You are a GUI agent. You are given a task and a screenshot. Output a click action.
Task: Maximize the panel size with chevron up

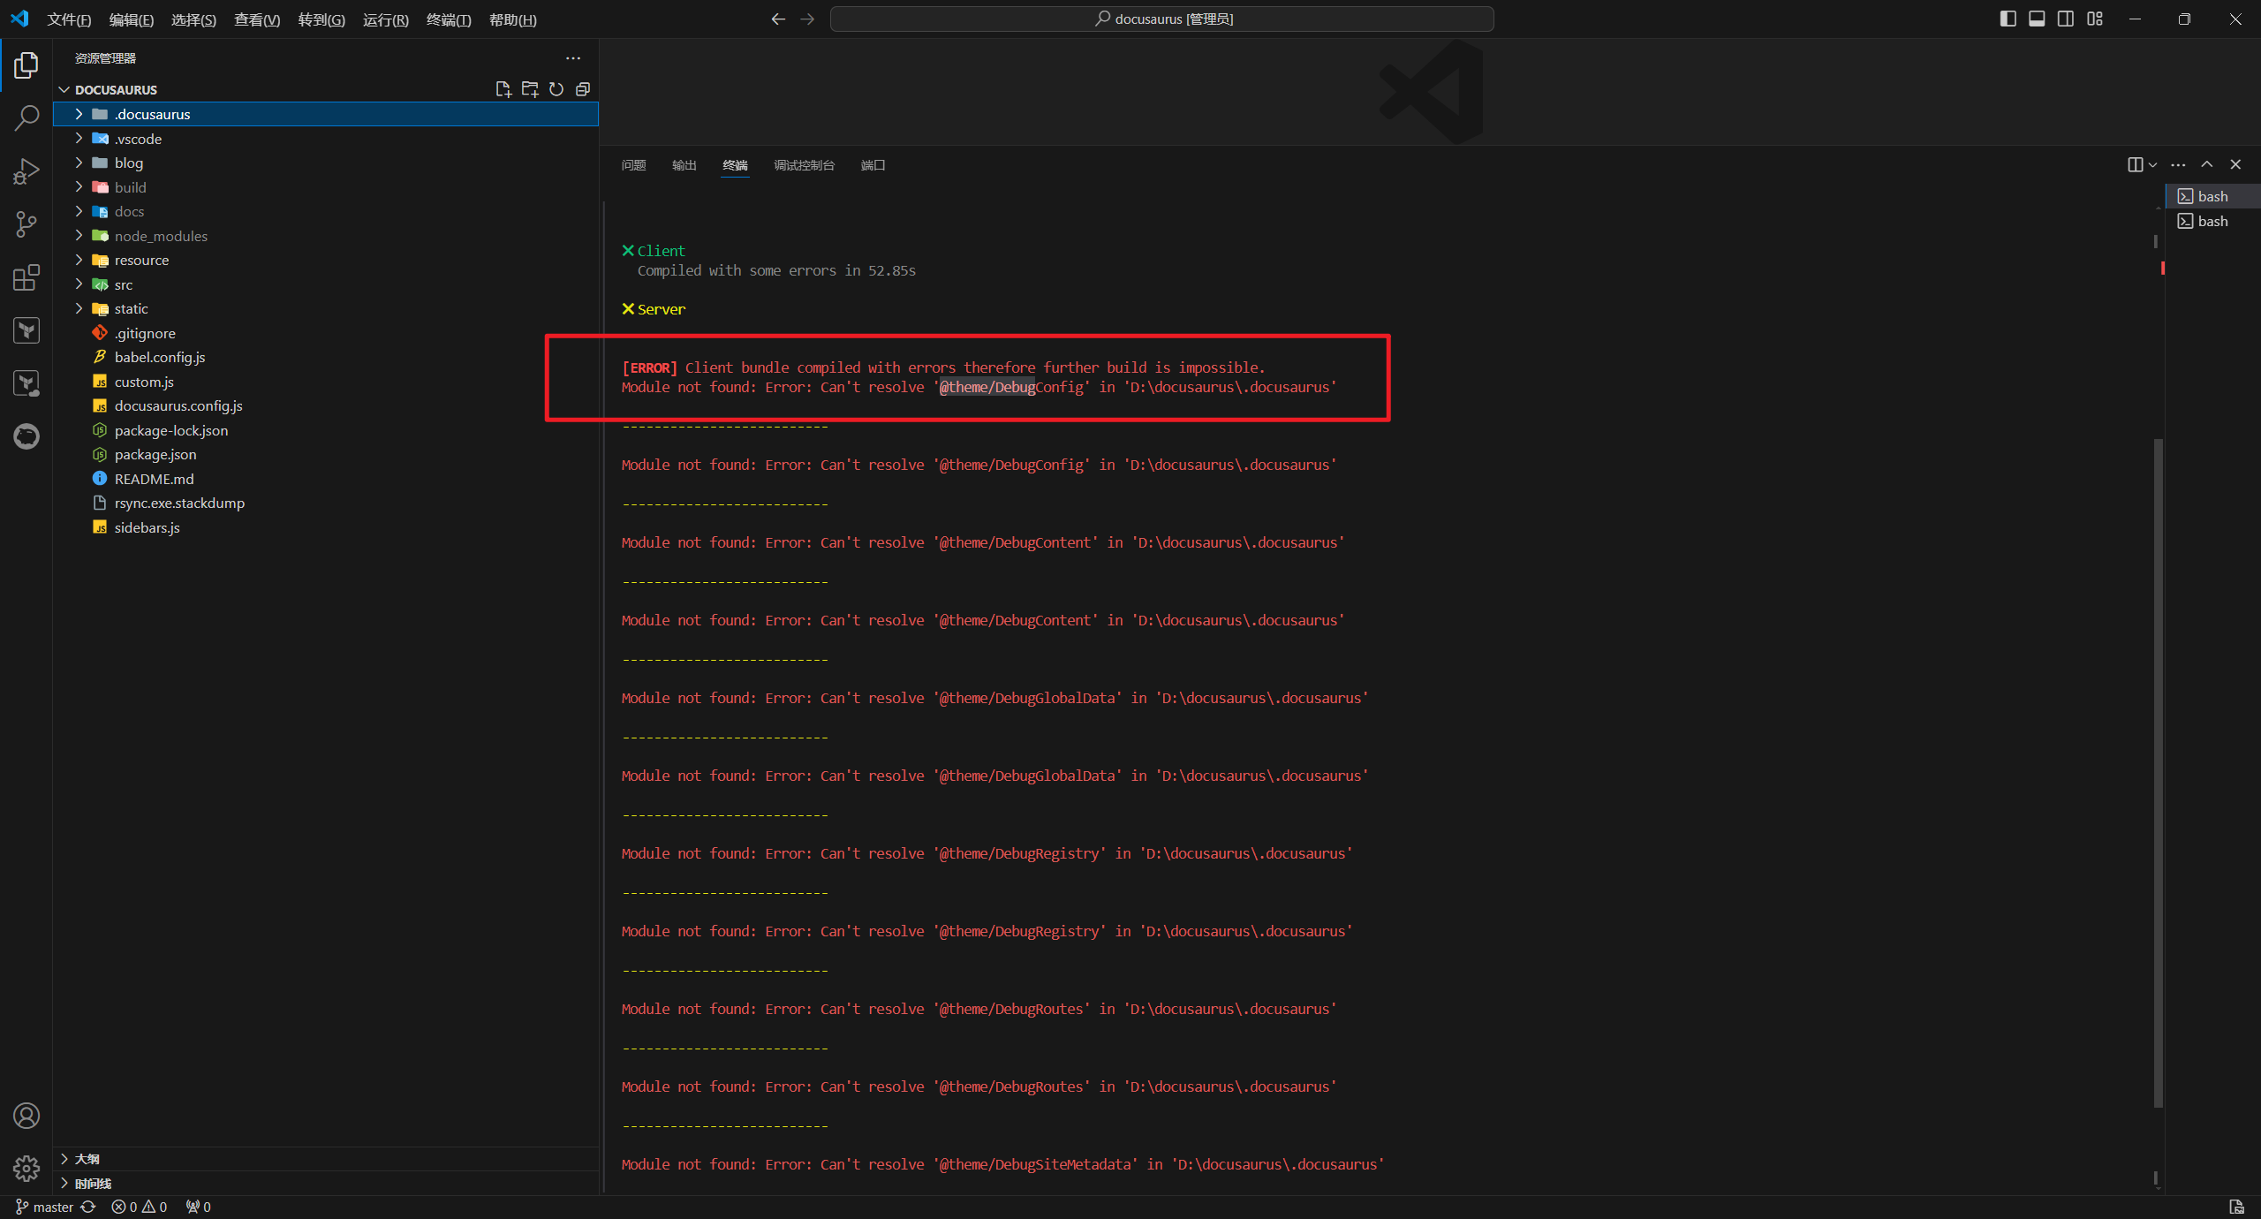tap(2206, 164)
